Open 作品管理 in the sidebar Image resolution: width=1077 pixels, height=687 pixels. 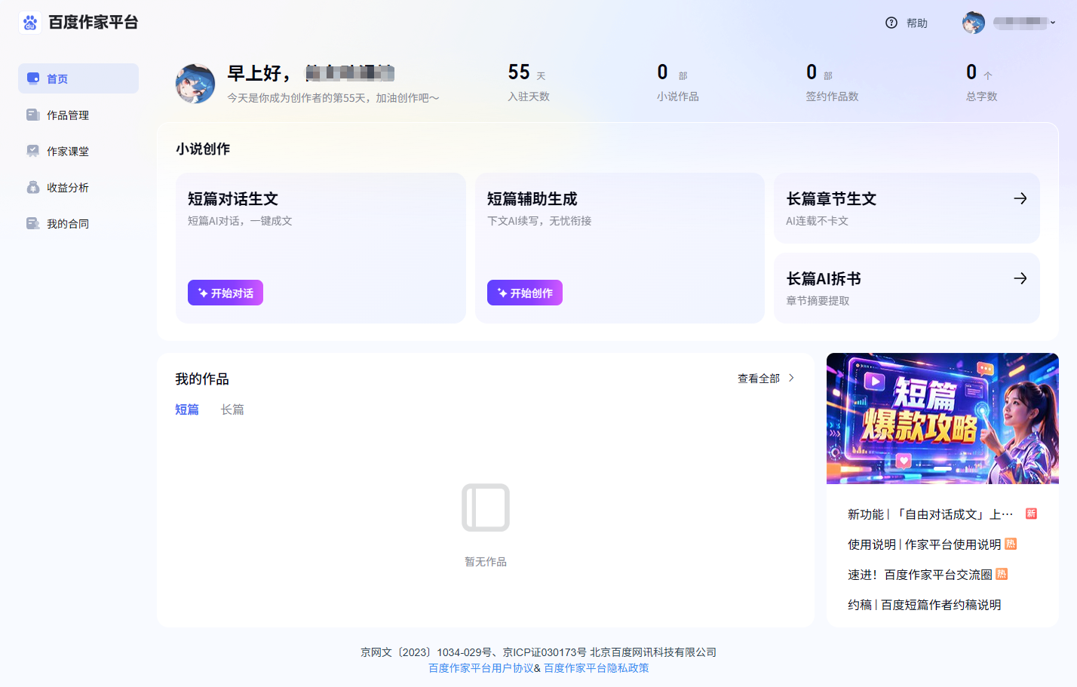click(x=78, y=115)
